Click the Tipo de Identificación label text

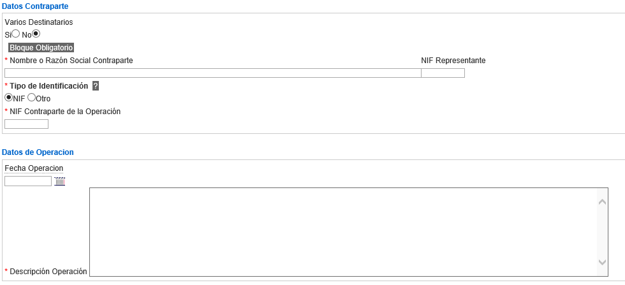click(x=48, y=85)
